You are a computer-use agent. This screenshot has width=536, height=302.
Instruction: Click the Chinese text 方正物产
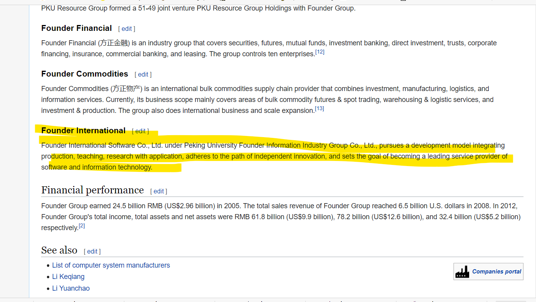point(127,89)
